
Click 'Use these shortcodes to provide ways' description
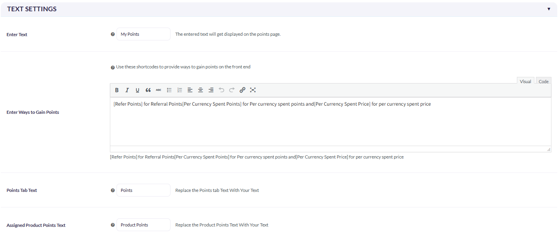click(x=183, y=67)
